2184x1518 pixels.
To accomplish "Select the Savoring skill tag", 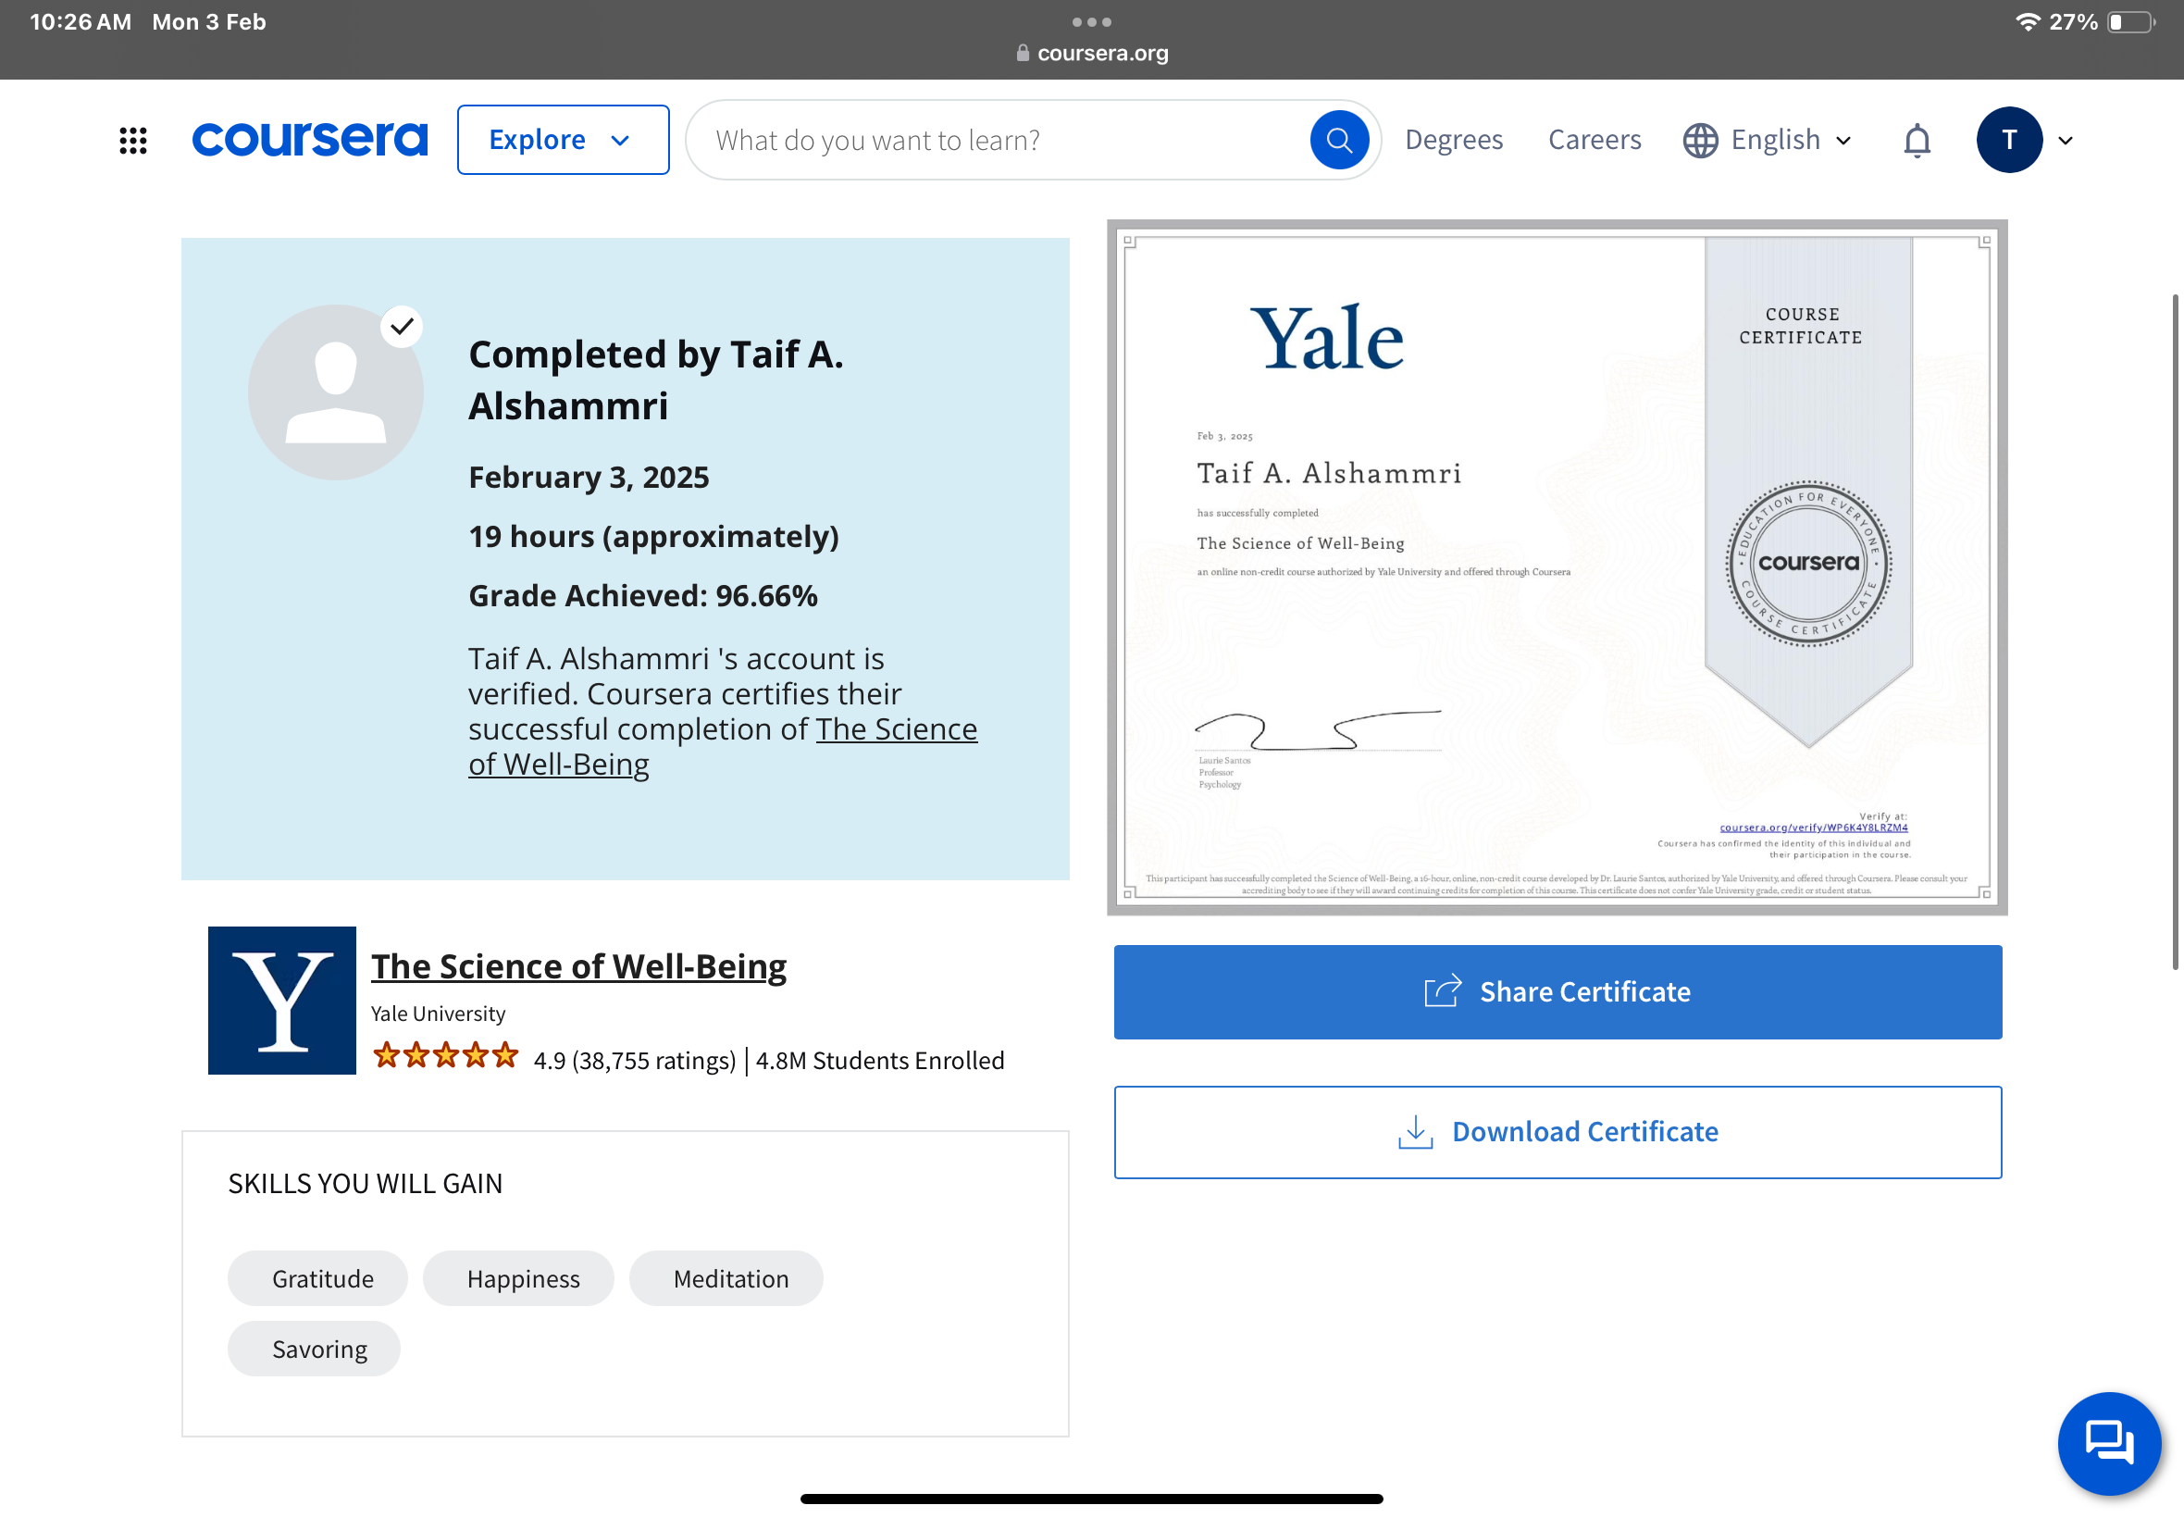I will 314,1349.
